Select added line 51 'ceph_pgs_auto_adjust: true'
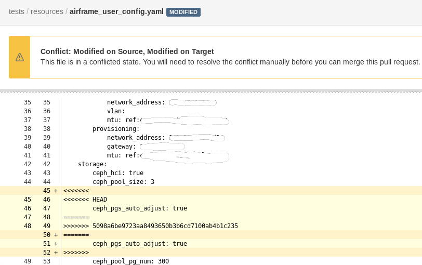 pyautogui.click(x=211, y=244)
